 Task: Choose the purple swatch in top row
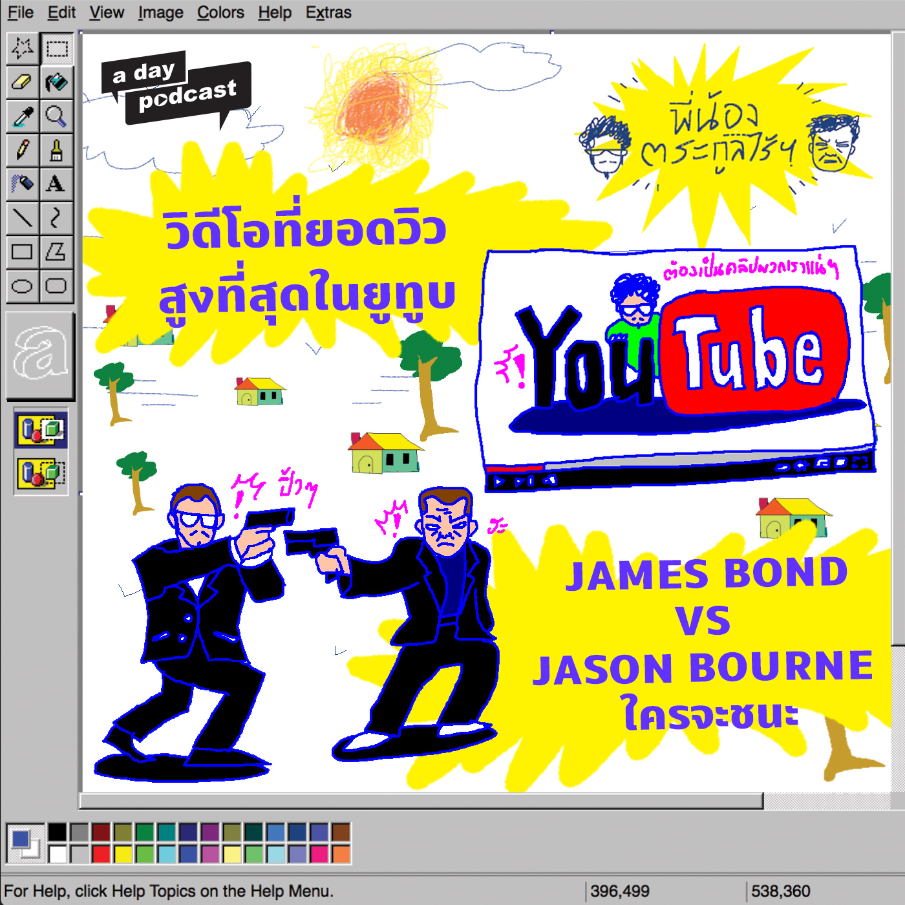[x=210, y=832]
